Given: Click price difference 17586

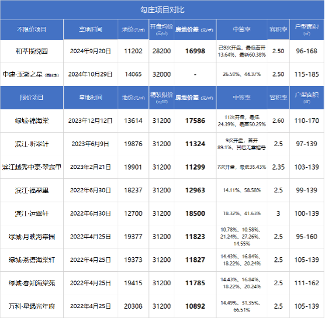Looking at the screenshot, I should (x=195, y=120).
